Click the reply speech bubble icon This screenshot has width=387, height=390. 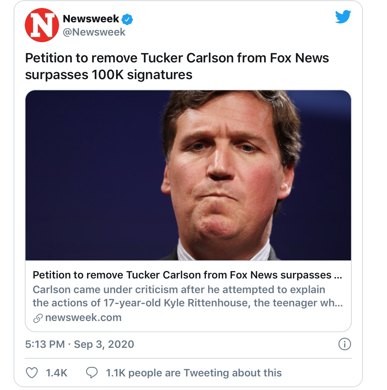pos(92,373)
